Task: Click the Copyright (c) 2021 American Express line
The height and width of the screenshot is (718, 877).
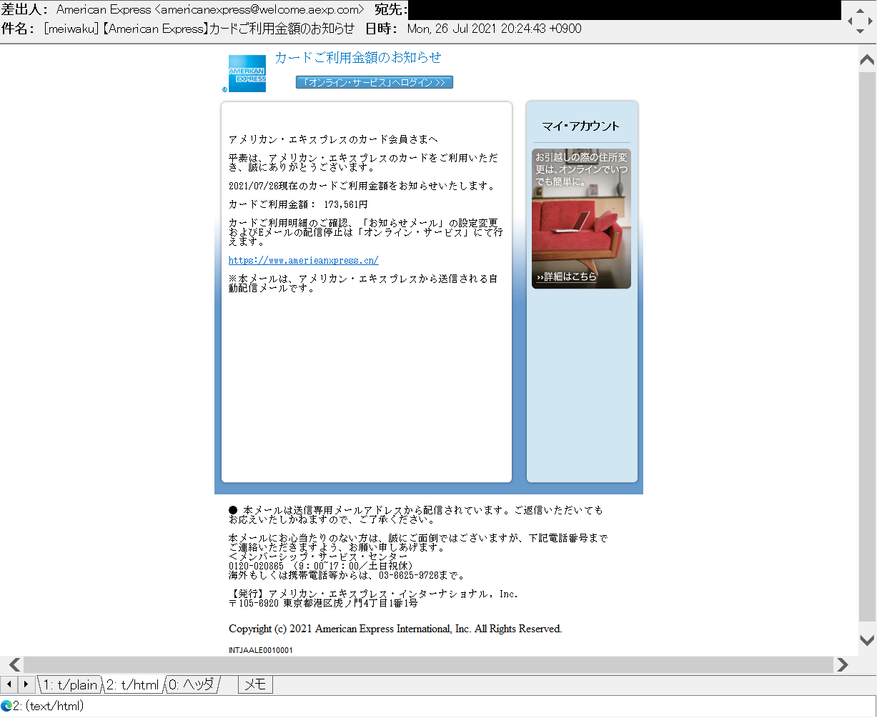Action: click(x=395, y=629)
